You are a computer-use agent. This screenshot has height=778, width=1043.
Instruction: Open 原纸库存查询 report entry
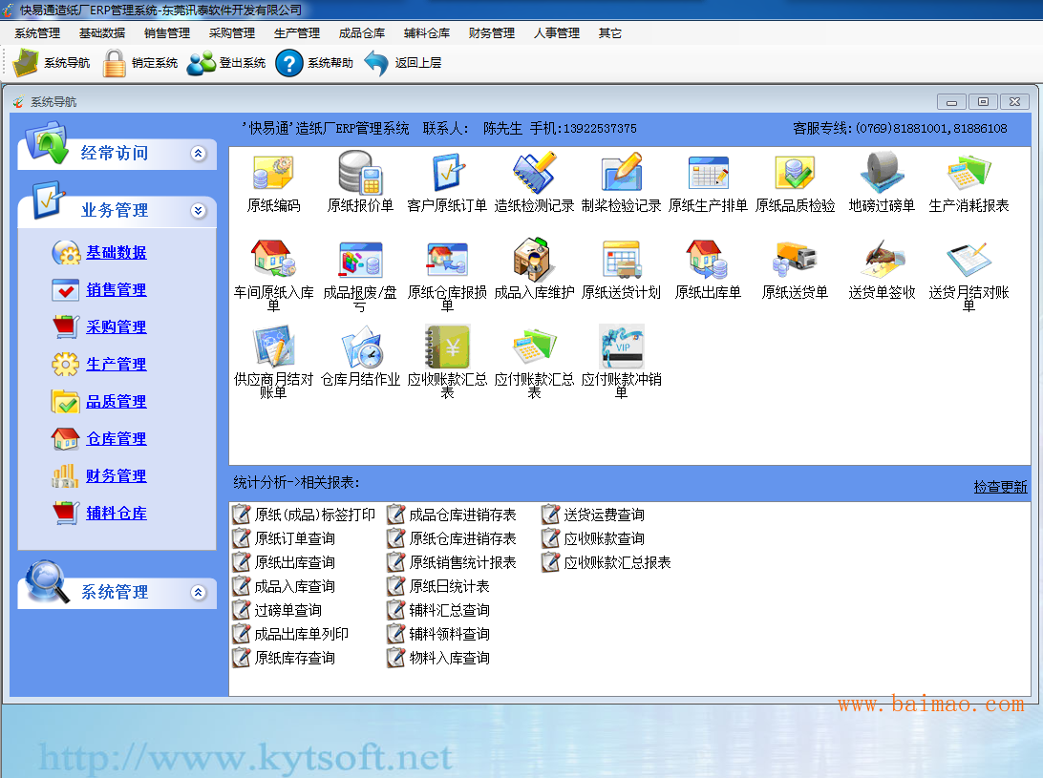coord(295,659)
